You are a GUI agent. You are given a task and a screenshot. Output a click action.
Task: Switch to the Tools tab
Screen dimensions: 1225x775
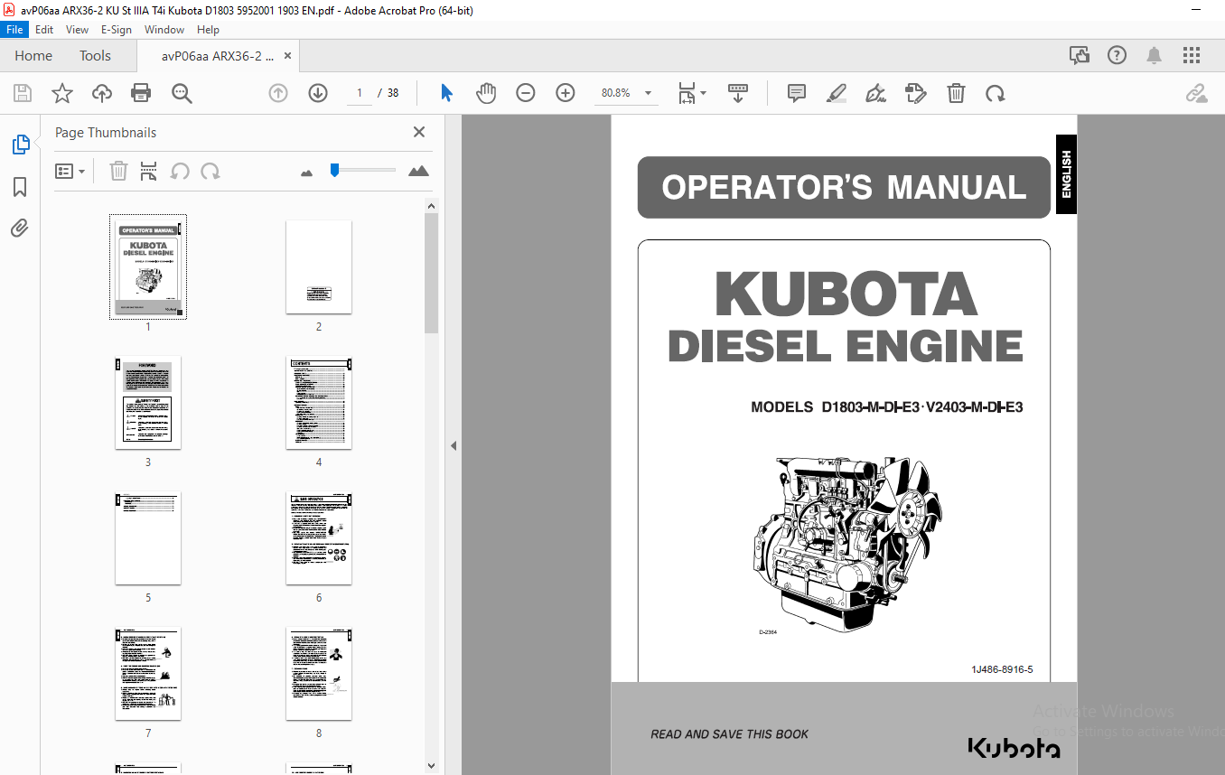[95, 55]
